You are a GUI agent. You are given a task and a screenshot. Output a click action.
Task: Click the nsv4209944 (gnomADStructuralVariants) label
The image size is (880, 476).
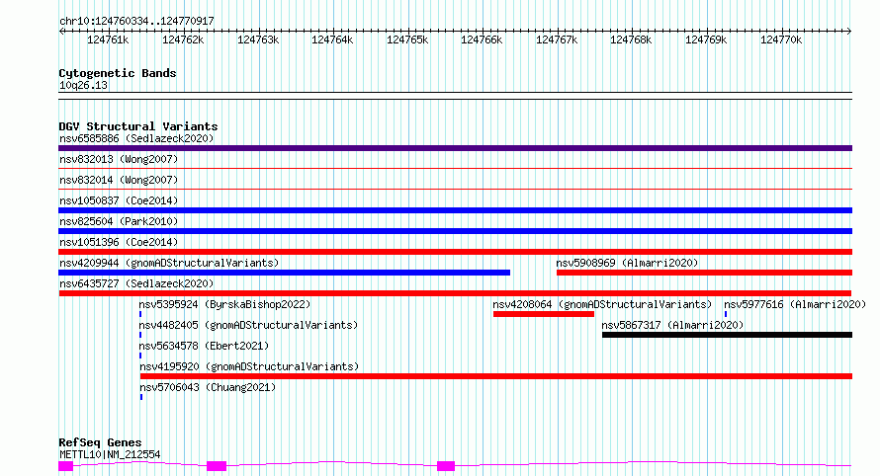[169, 263]
